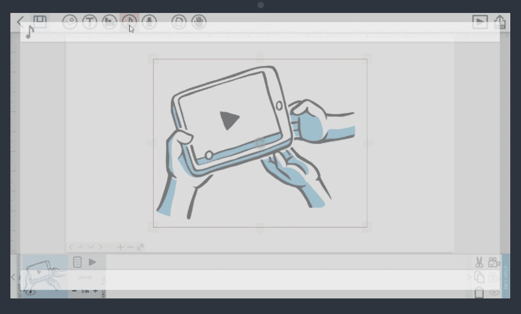Image resolution: width=521 pixels, height=314 pixels.
Task: Toggle the bottom-right eye visibility icon
Action: [x=494, y=292]
